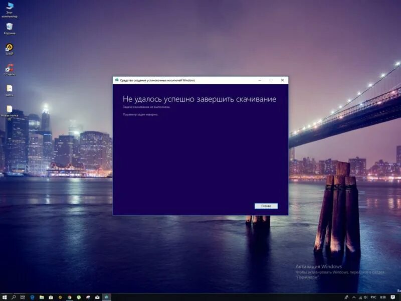Open the network status tray icon
The height and width of the screenshot is (301, 401).
click(x=360, y=297)
